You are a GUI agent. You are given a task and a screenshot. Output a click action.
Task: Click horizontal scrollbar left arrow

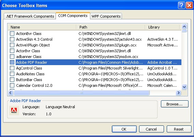point(11,93)
